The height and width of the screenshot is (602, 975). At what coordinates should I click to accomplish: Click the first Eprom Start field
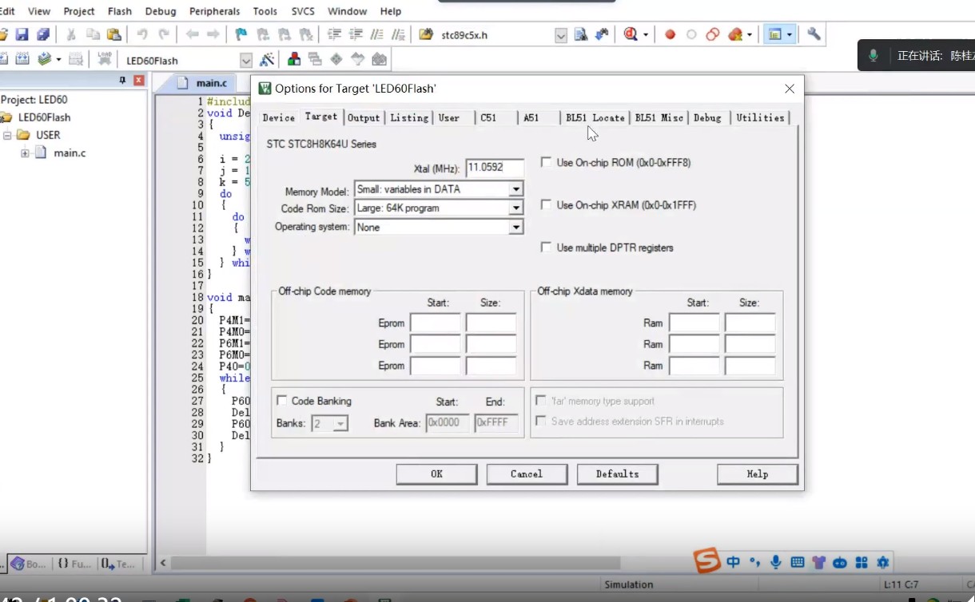click(436, 323)
